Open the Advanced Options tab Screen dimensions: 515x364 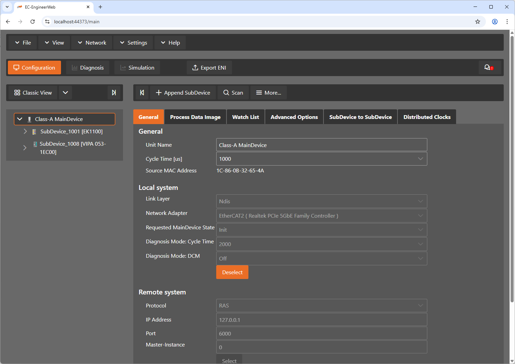(x=294, y=117)
